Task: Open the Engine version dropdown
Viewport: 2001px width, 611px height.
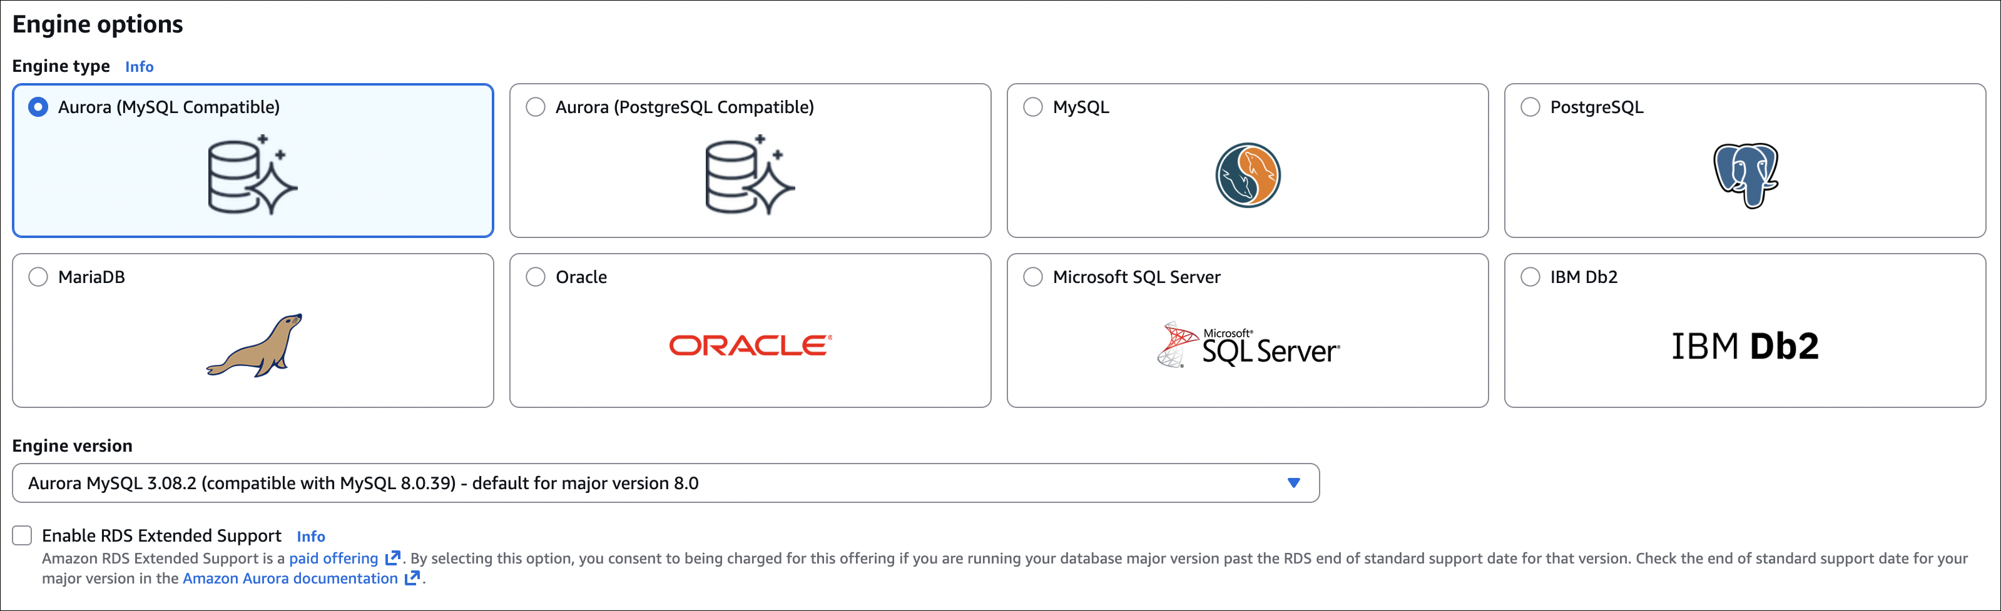Action: [665, 483]
